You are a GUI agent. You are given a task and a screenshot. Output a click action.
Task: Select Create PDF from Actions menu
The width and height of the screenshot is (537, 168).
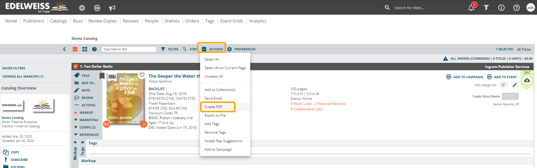click(213, 107)
